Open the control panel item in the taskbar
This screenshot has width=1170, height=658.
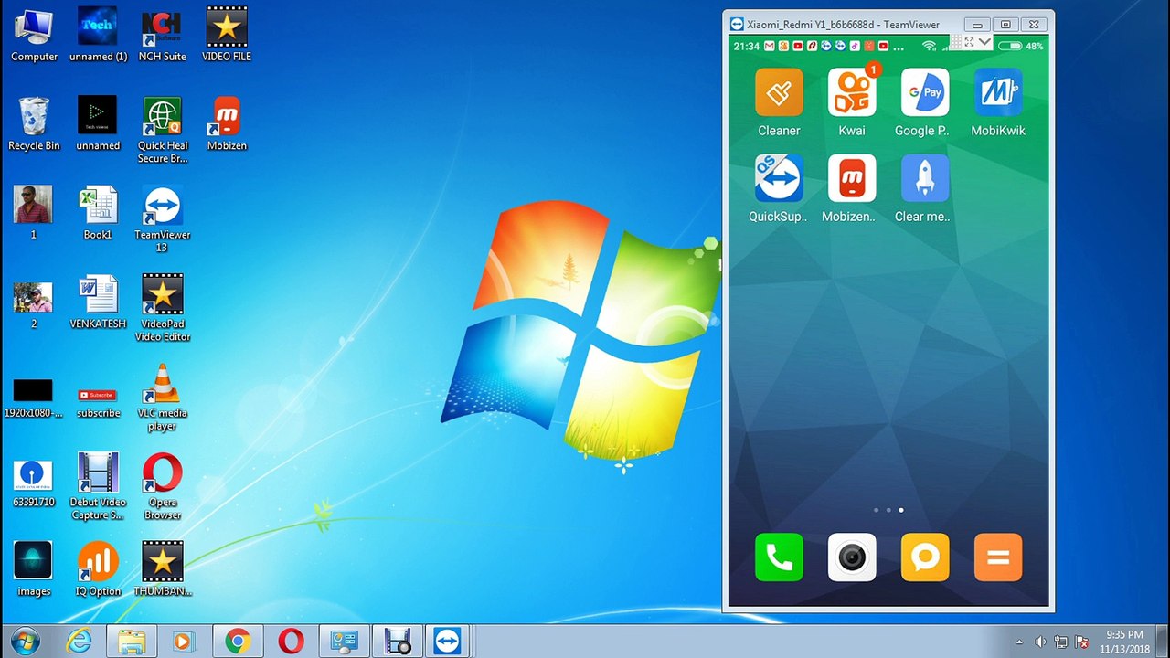pyautogui.click(x=344, y=642)
